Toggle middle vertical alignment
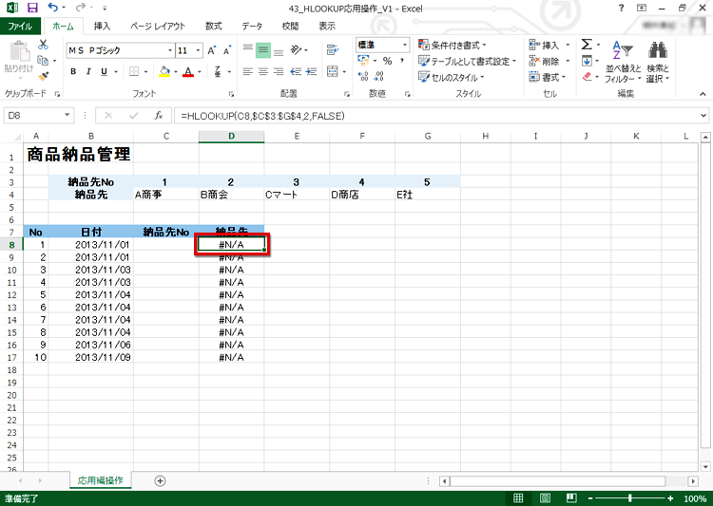713x506 pixels. [x=263, y=49]
